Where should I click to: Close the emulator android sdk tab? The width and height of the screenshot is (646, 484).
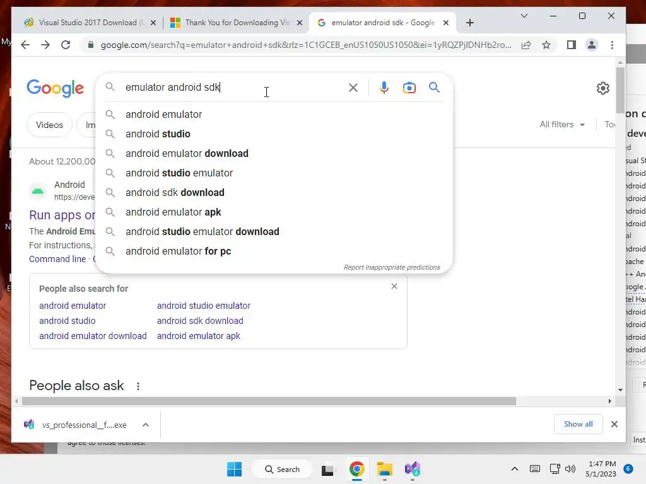pyautogui.click(x=446, y=23)
